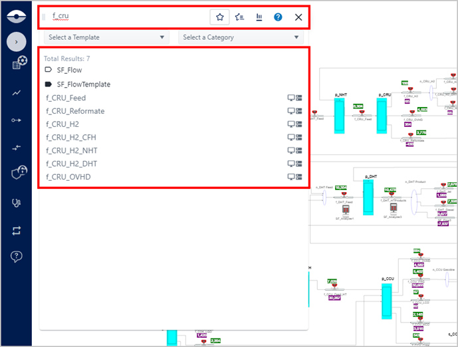
Task: Click the display icon beside f_CRU_OVHD
Action: click(290, 177)
